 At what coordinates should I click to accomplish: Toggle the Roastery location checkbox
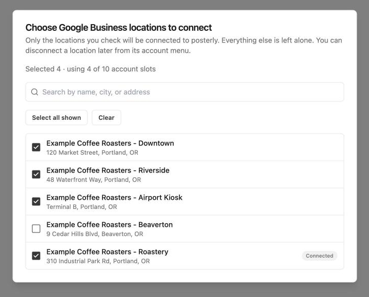coord(36,256)
